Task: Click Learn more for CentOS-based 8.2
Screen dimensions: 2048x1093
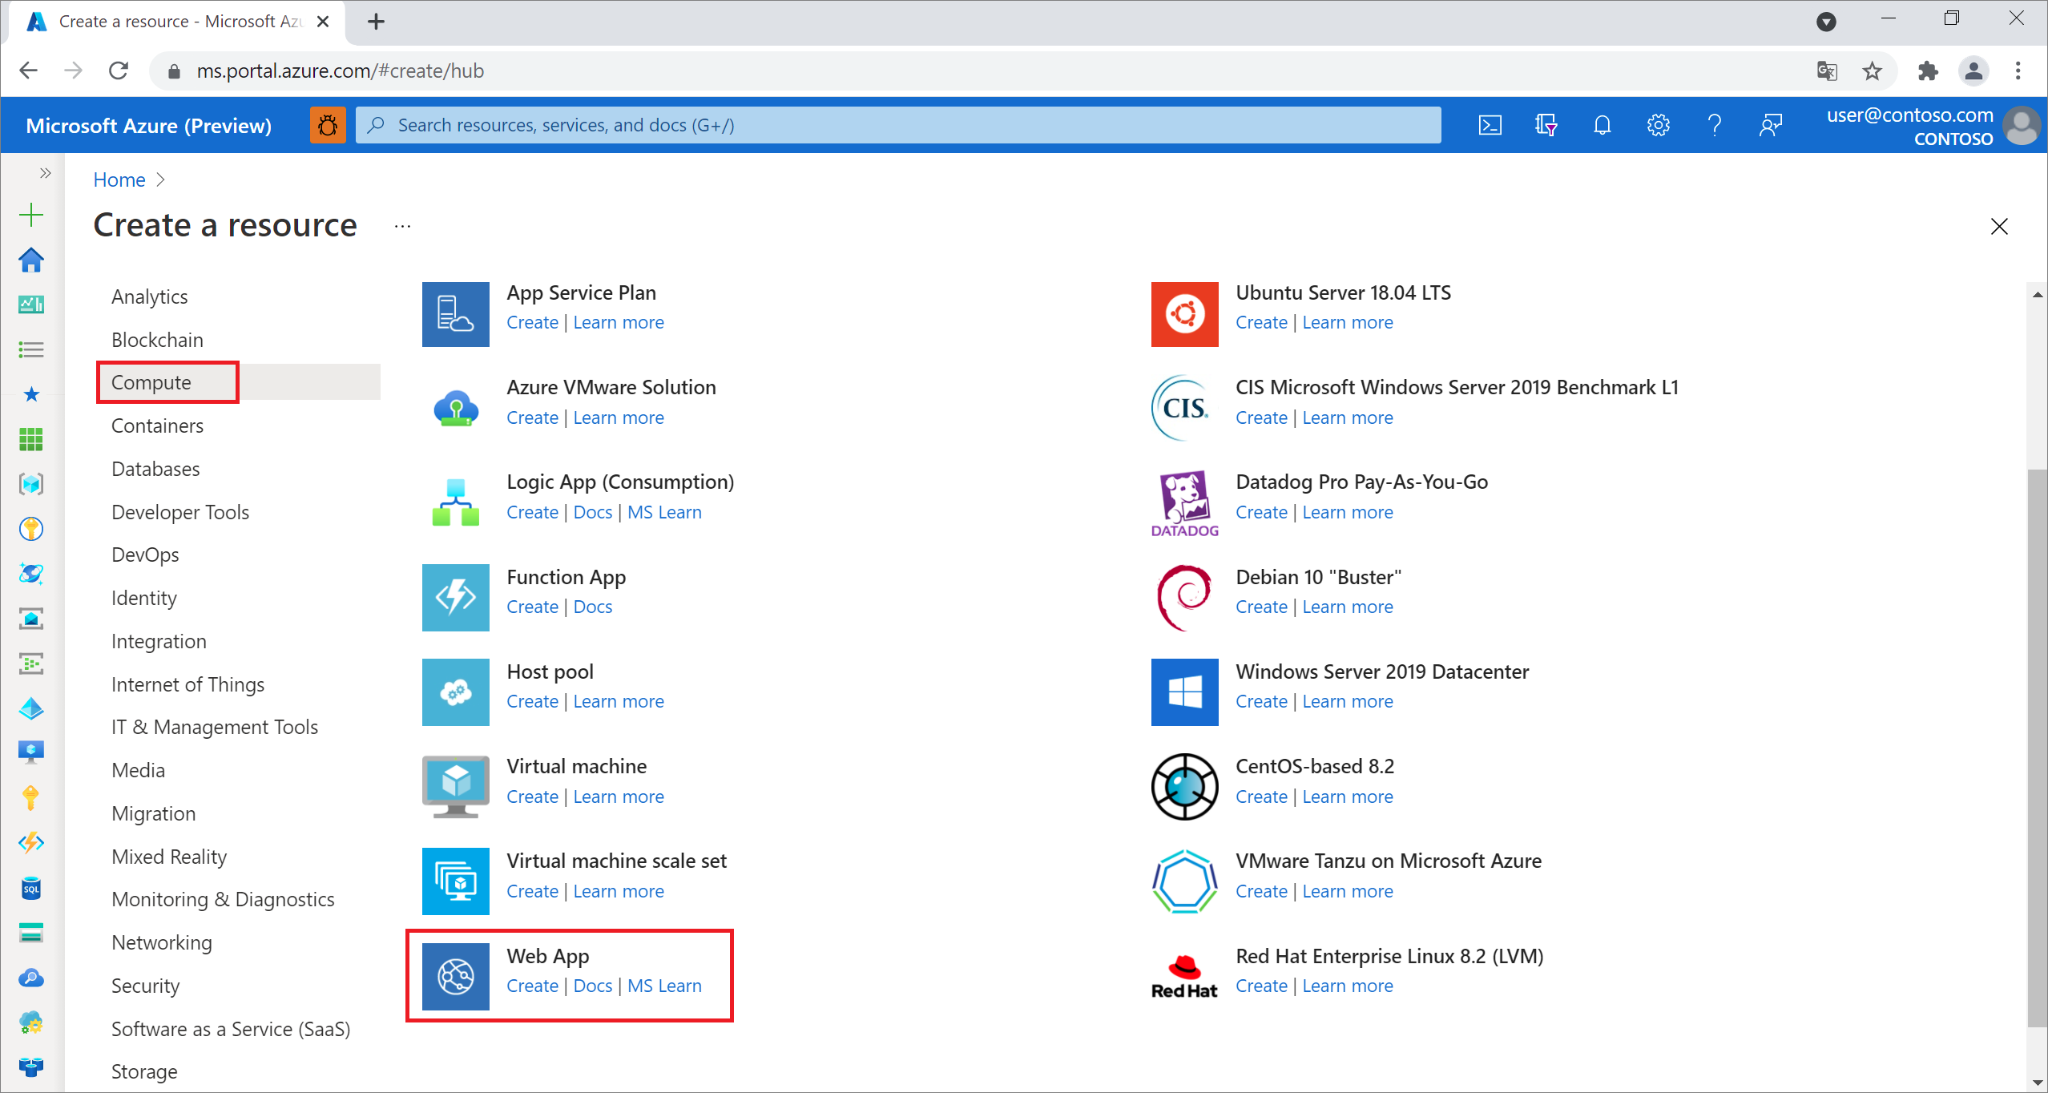Action: point(1345,797)
